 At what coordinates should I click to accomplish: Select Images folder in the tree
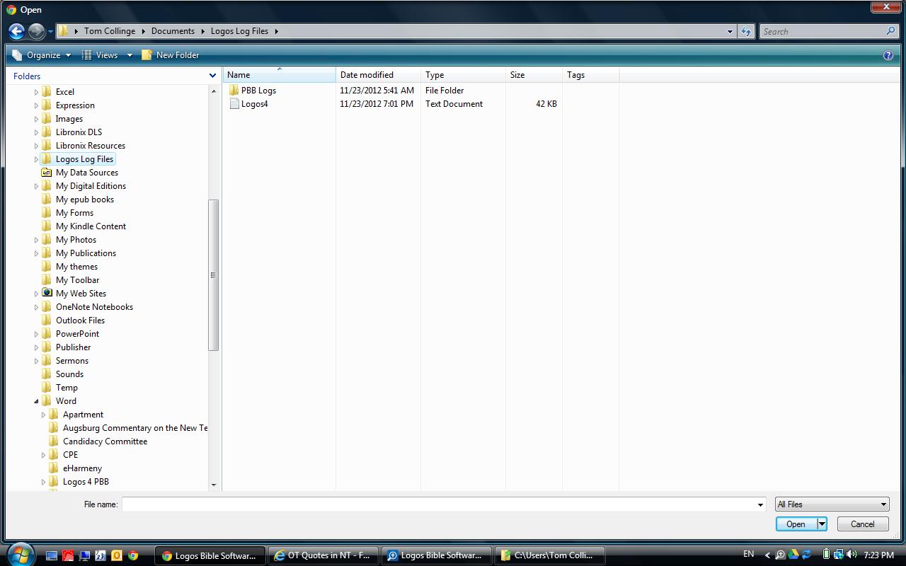click(69, 119)
